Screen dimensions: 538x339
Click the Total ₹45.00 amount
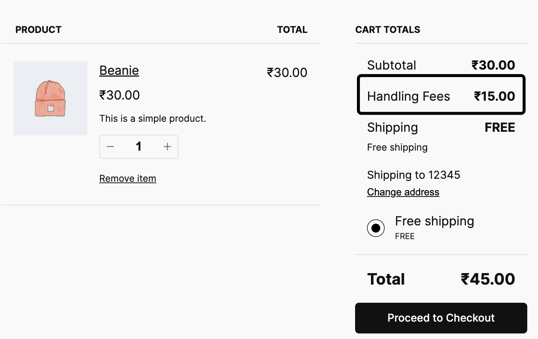(488, 279)
